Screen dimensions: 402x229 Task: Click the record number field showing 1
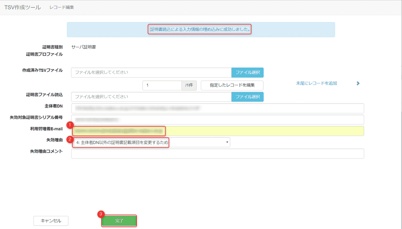point(162,85)
